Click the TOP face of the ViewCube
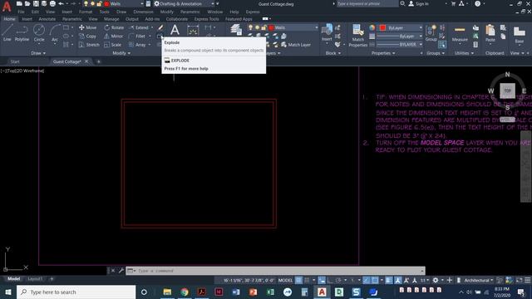This screenshot has height=299, width=532. (x=507, y=91)
